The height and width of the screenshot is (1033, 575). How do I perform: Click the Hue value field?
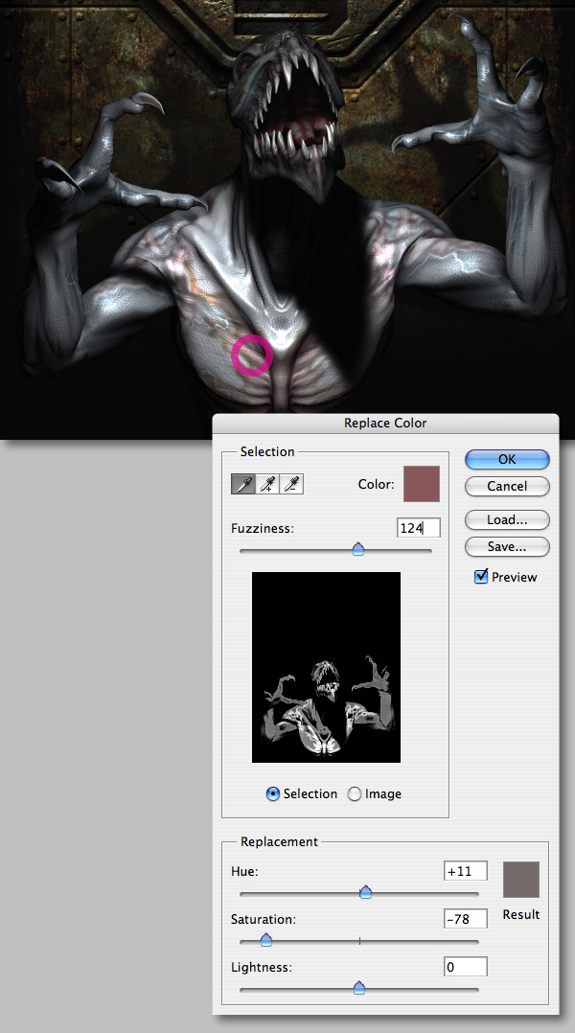(466, 871)
